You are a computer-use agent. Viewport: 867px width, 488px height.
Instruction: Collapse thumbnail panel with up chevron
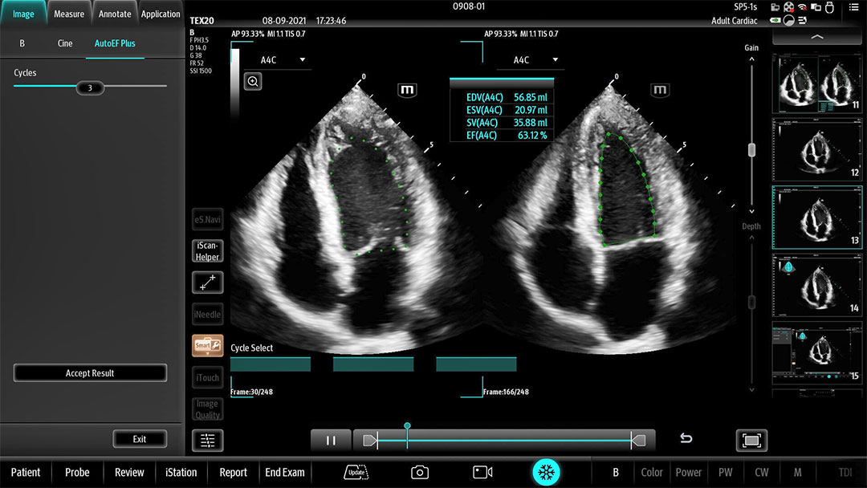click(x=816, y=37)
